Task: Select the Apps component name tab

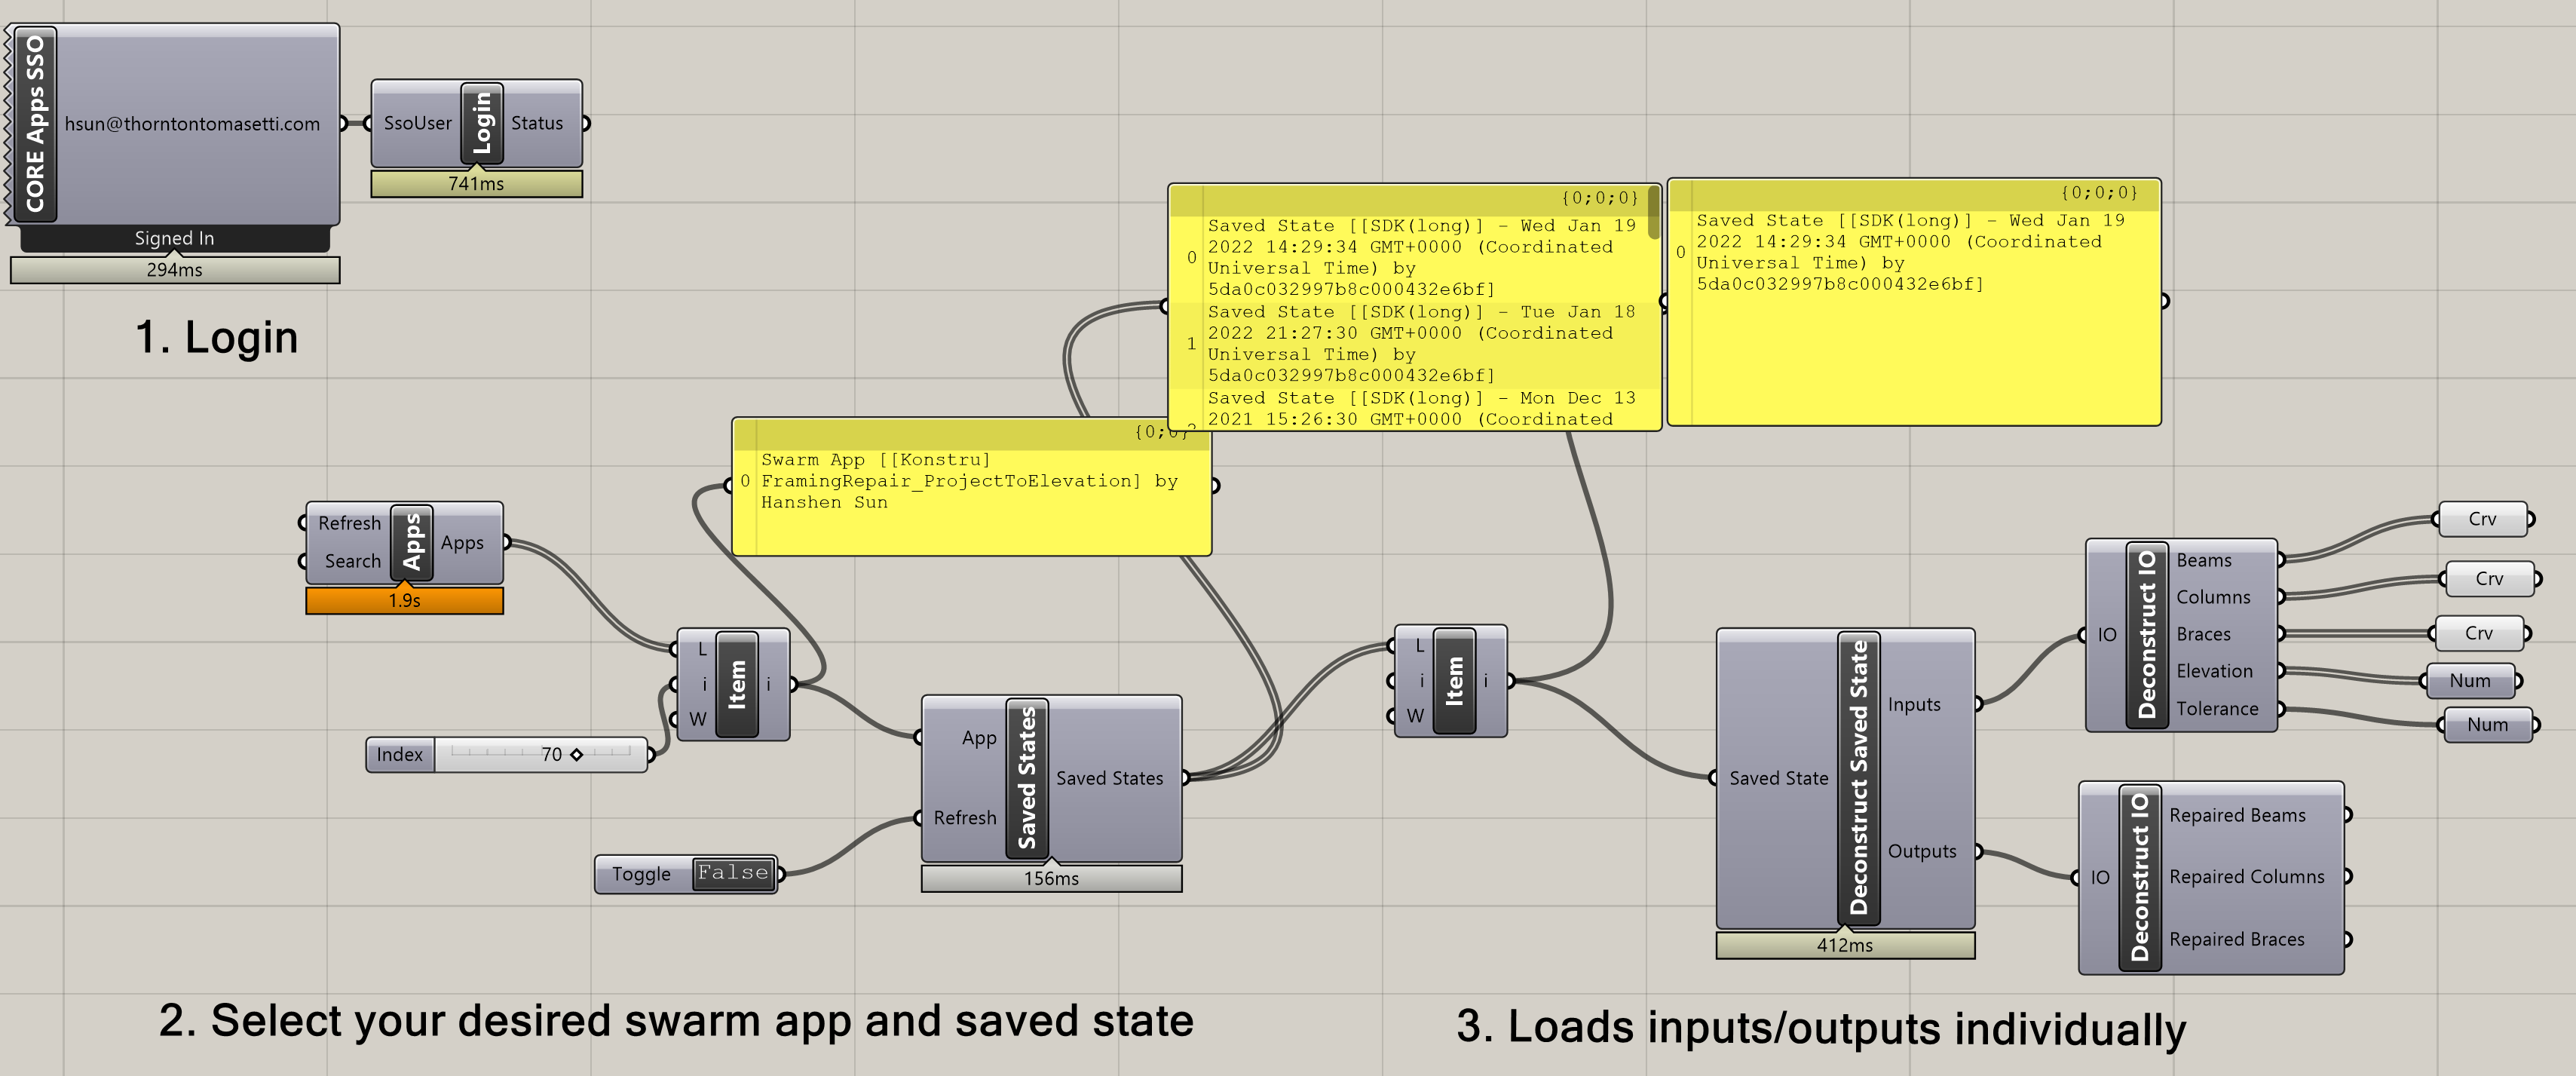Action: (412, 543)
